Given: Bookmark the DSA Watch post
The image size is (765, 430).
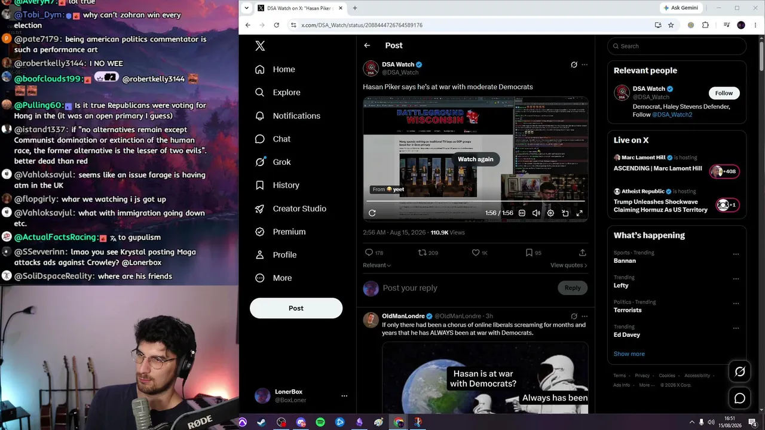Looking at the screenshot, I should [529, 253].
